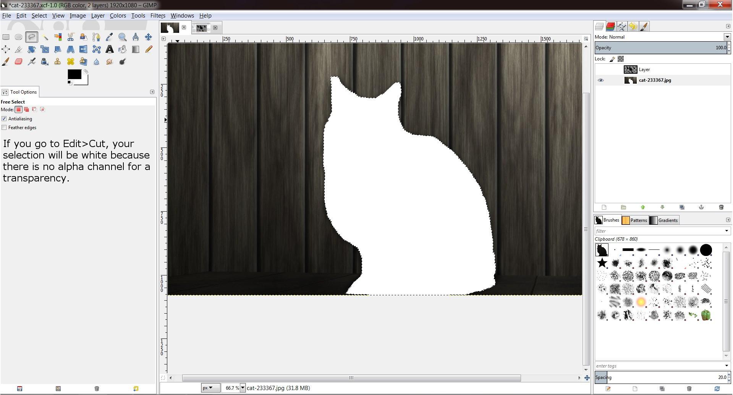Raise the layer with the green up arrow
Screen dimensions: 733x395
point(643,207)
